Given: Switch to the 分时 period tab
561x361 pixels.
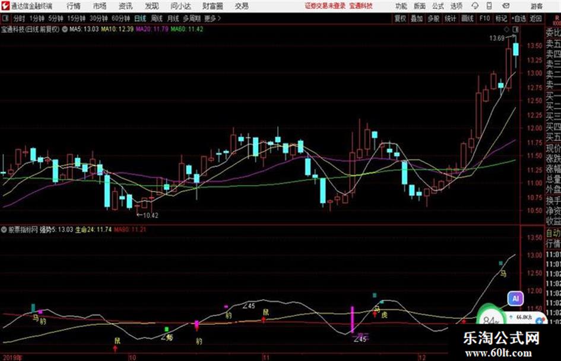Looking at the screenshot, I should [x=19, y=18].
